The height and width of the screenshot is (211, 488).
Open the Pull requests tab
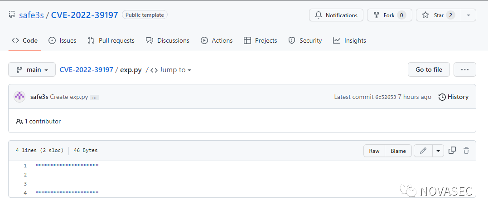pyautogui.click(x=111, y=40)
